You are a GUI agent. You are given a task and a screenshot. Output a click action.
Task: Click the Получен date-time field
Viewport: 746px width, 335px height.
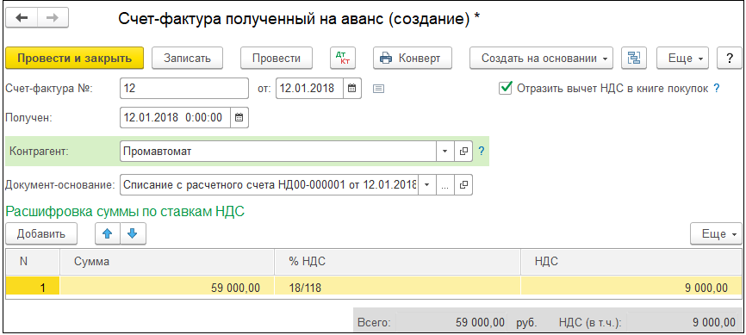tap(176, 117)
